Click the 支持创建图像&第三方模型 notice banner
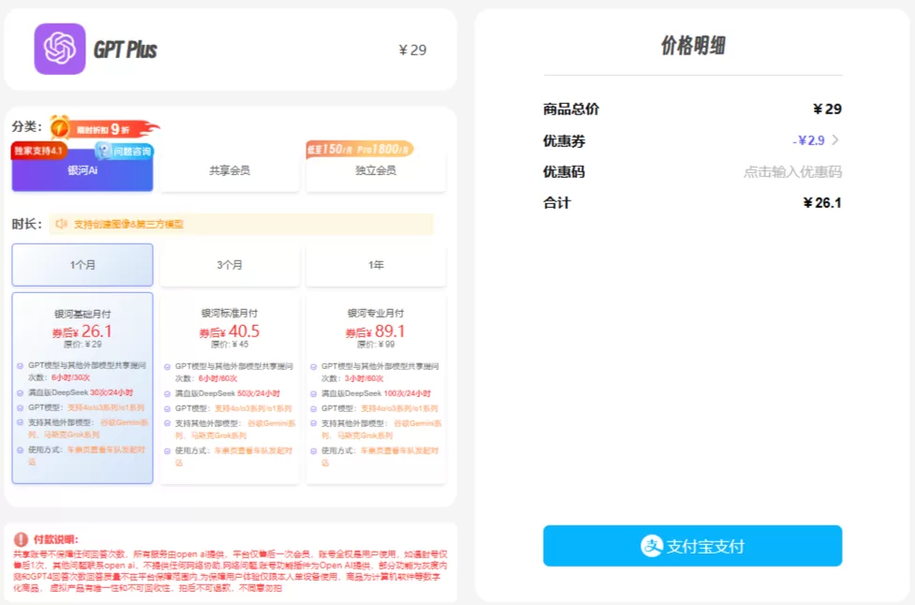Screen dimensions: 915x605 (241, 225)
